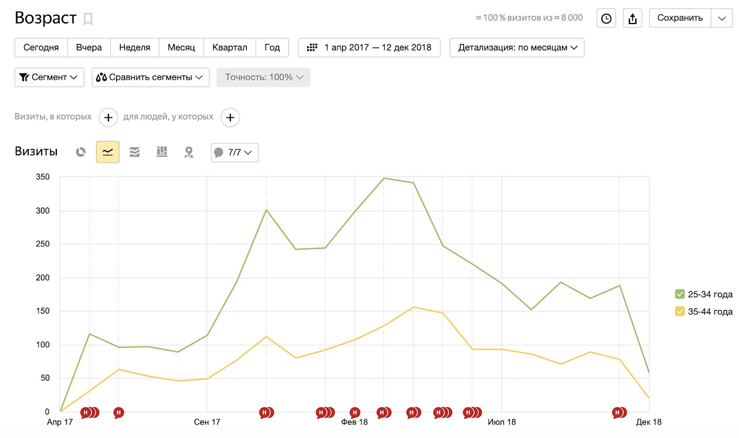Click the bookmark icon next to Возраст

pos(88,19)
